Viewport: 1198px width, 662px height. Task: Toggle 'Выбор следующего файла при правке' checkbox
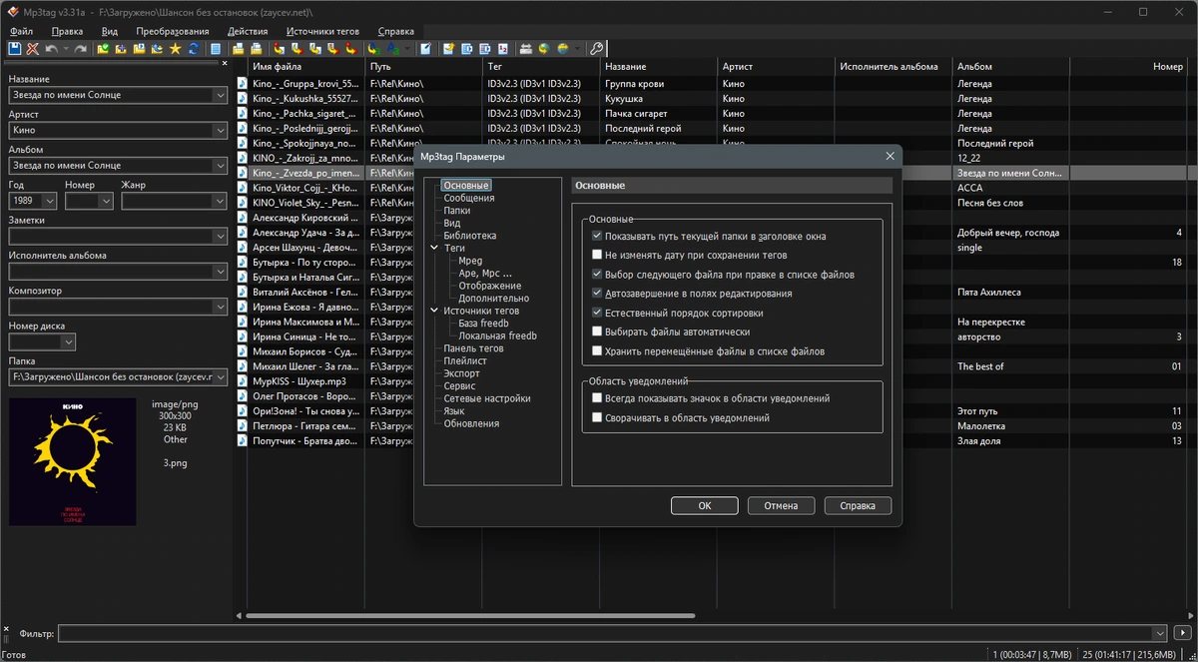597,274
